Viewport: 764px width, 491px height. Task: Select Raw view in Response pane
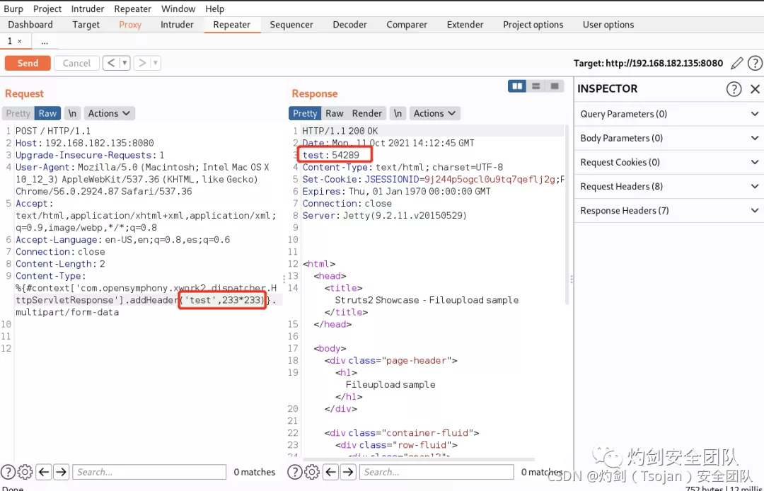coord(334,113)
